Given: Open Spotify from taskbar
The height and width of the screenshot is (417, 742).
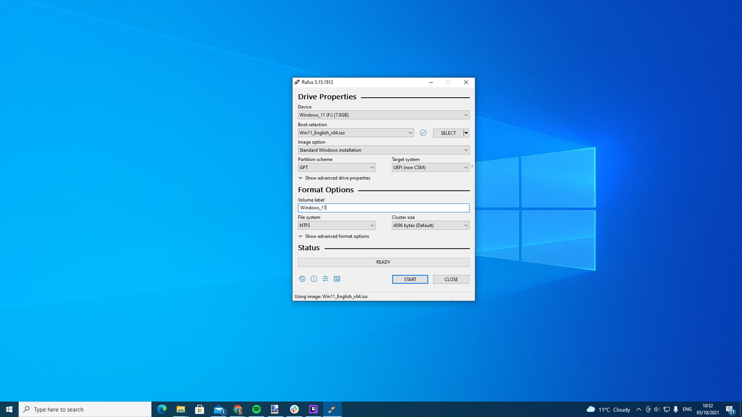Looking at the screenshot, I should tap(257, 409).
